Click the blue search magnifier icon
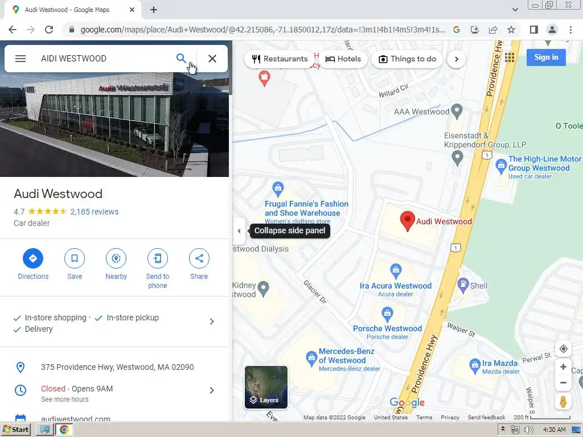The width and height of the screenshot is (583, 437). (x=180, y=59)
